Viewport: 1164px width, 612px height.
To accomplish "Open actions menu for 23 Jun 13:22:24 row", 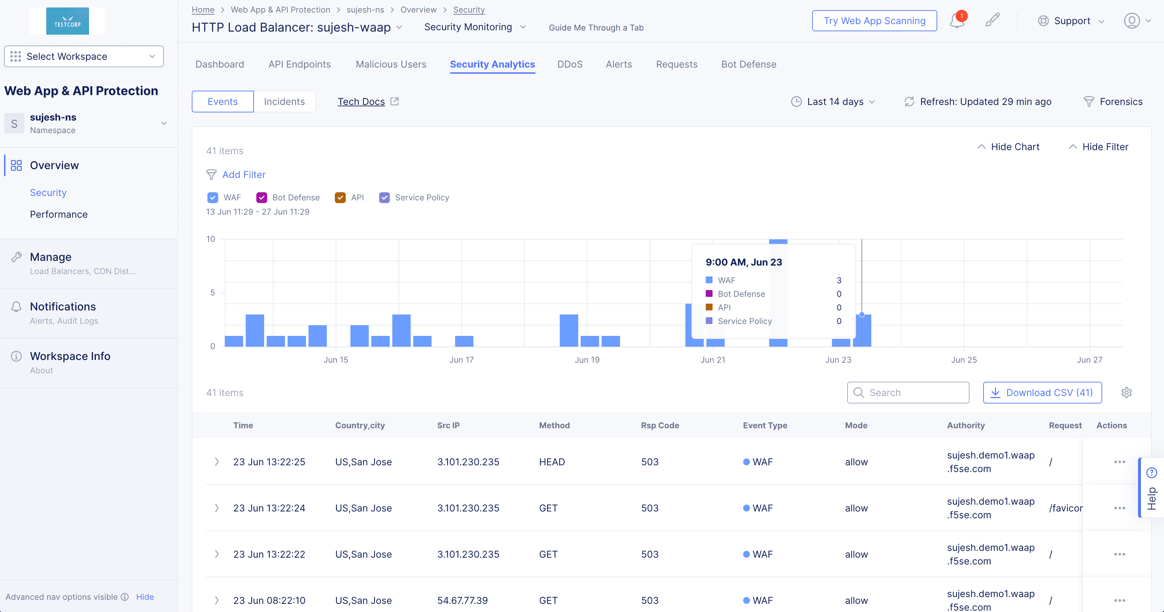I will click(1119, 508).
